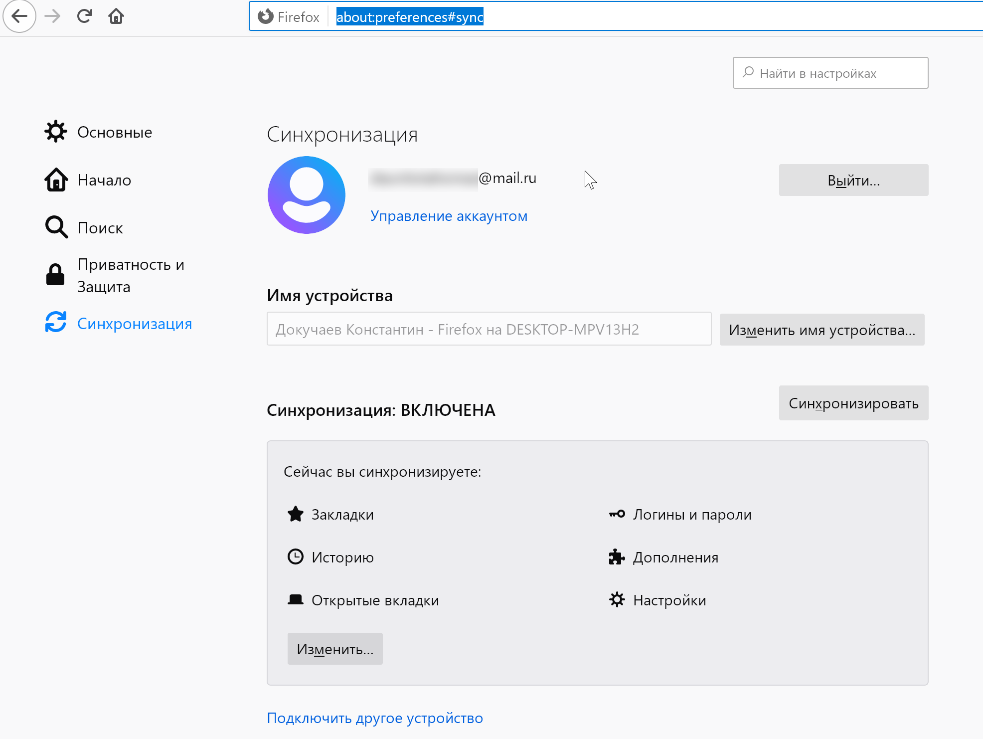Click the magnifier icon next to Поиск

click(56, 227)
